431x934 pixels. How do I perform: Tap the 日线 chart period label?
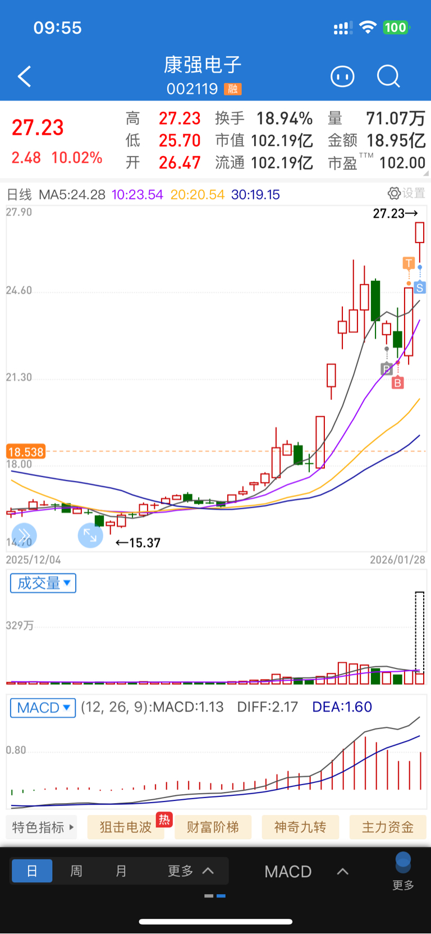pos(19,195)
